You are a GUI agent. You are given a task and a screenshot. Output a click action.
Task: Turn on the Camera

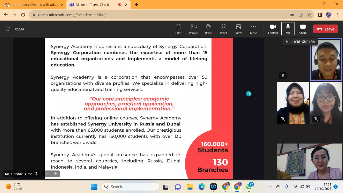pyautogui.click(x=273, y=29)
